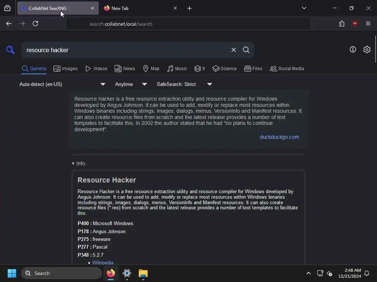
Task: Switch to Videos category
Action: [96, 69]
